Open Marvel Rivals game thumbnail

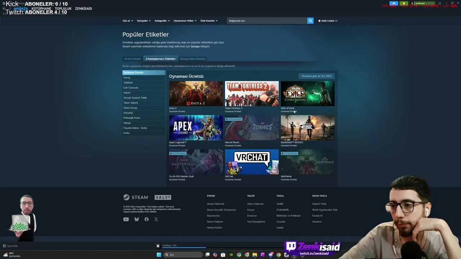click(252, 128)
